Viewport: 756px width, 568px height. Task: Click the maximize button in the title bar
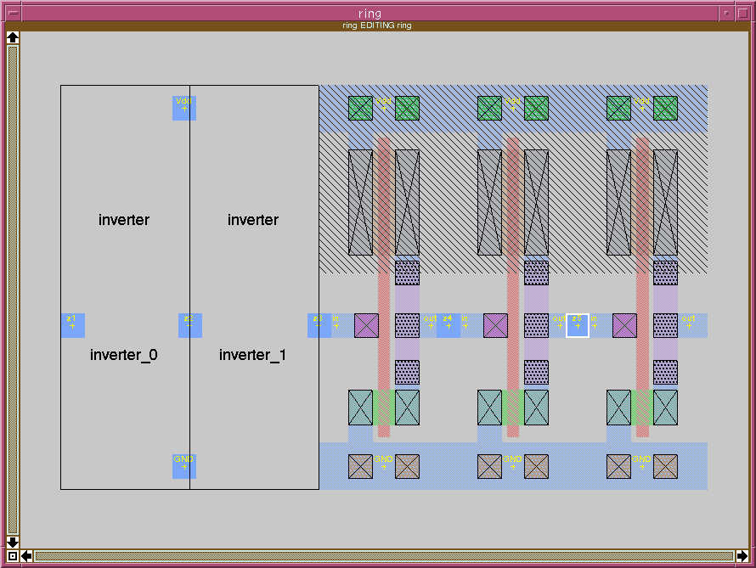pyautogui.click(x=743, y=13)
